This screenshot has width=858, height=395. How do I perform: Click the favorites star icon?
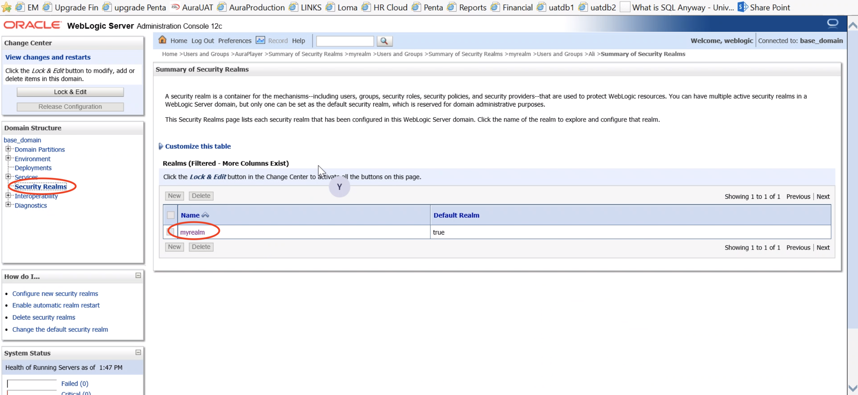tap(6, 7)
